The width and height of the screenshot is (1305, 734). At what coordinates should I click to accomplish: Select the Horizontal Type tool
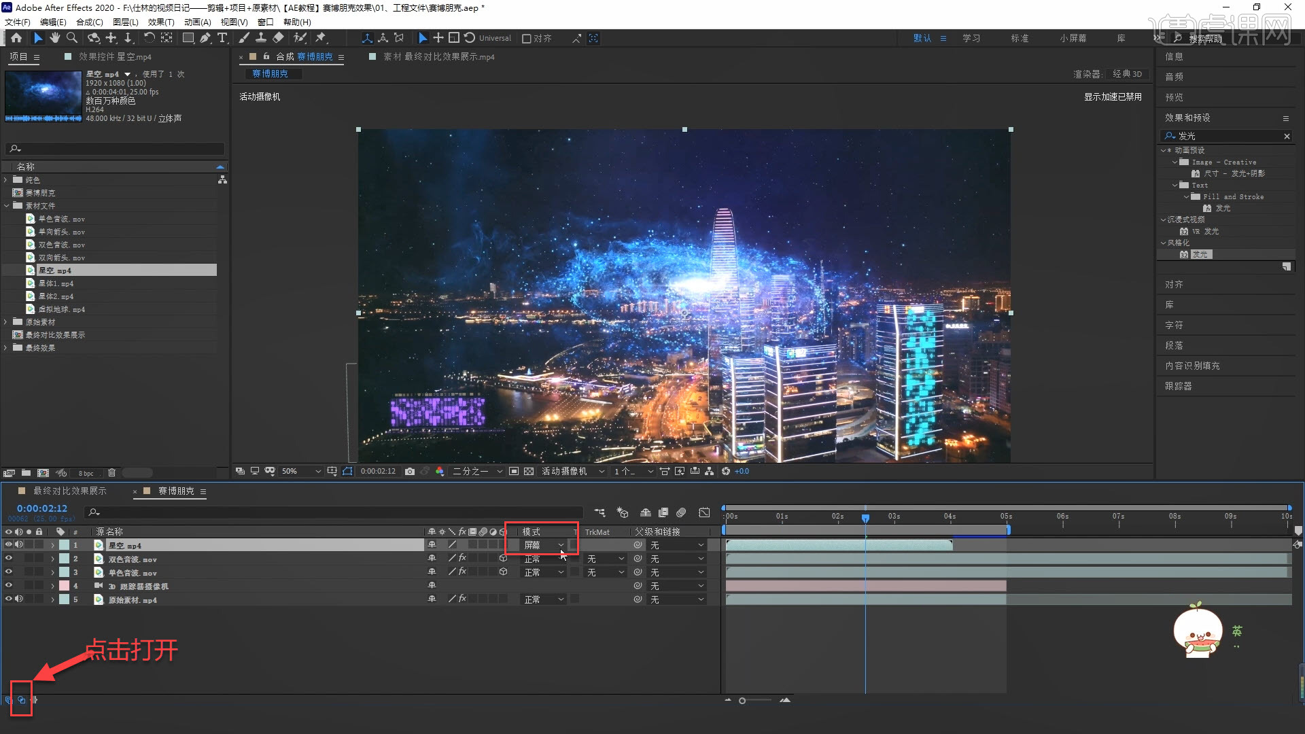coord(222,38)
